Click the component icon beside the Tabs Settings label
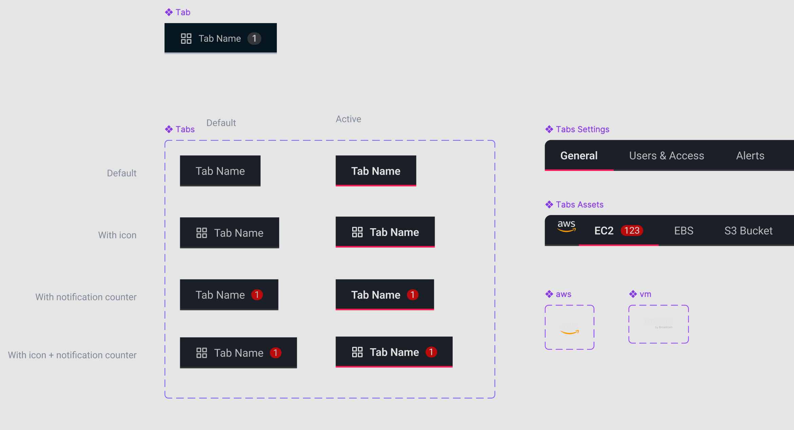 pos(549,129)
